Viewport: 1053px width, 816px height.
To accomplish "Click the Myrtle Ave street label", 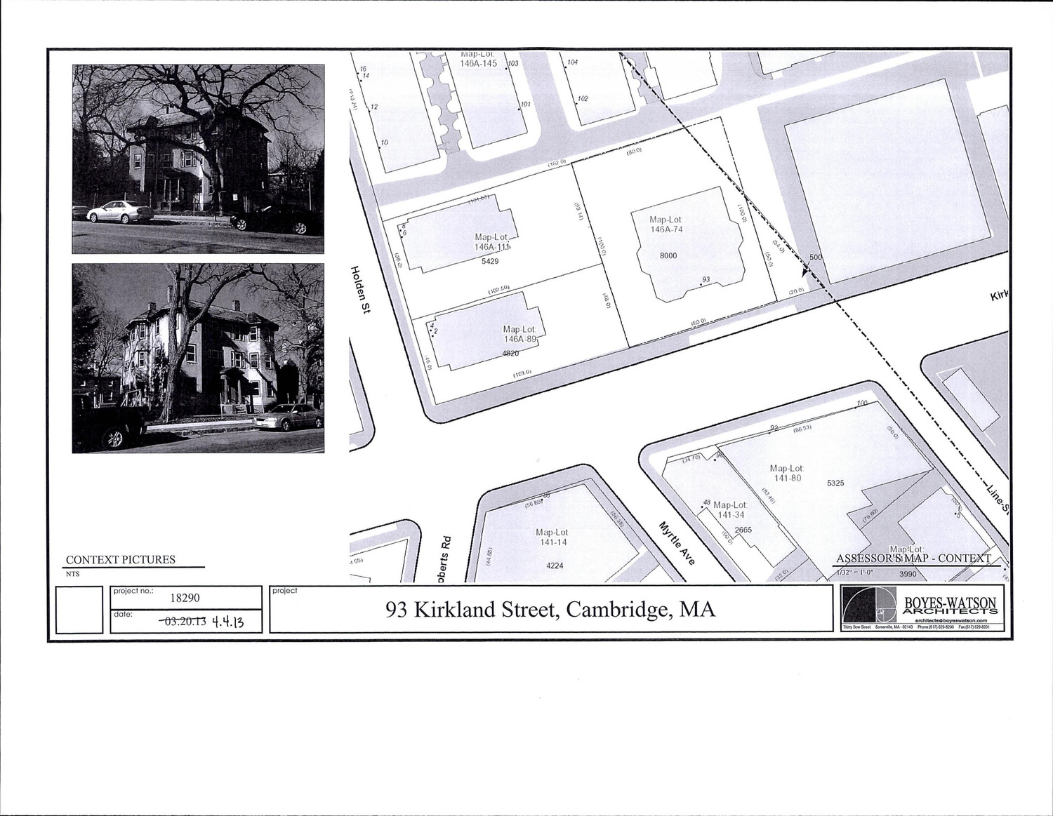I will [677, 543].
